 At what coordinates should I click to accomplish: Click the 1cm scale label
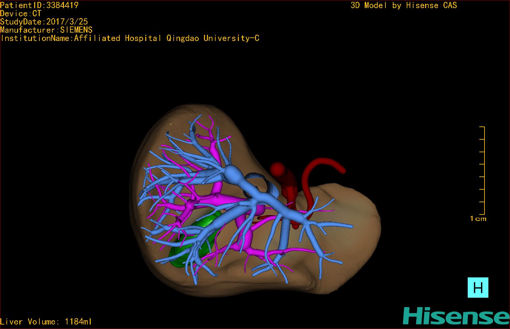coord(478,219)
